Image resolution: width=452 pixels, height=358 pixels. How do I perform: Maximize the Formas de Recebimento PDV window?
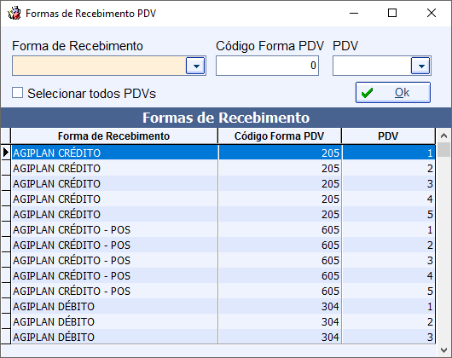pos(392,13)
